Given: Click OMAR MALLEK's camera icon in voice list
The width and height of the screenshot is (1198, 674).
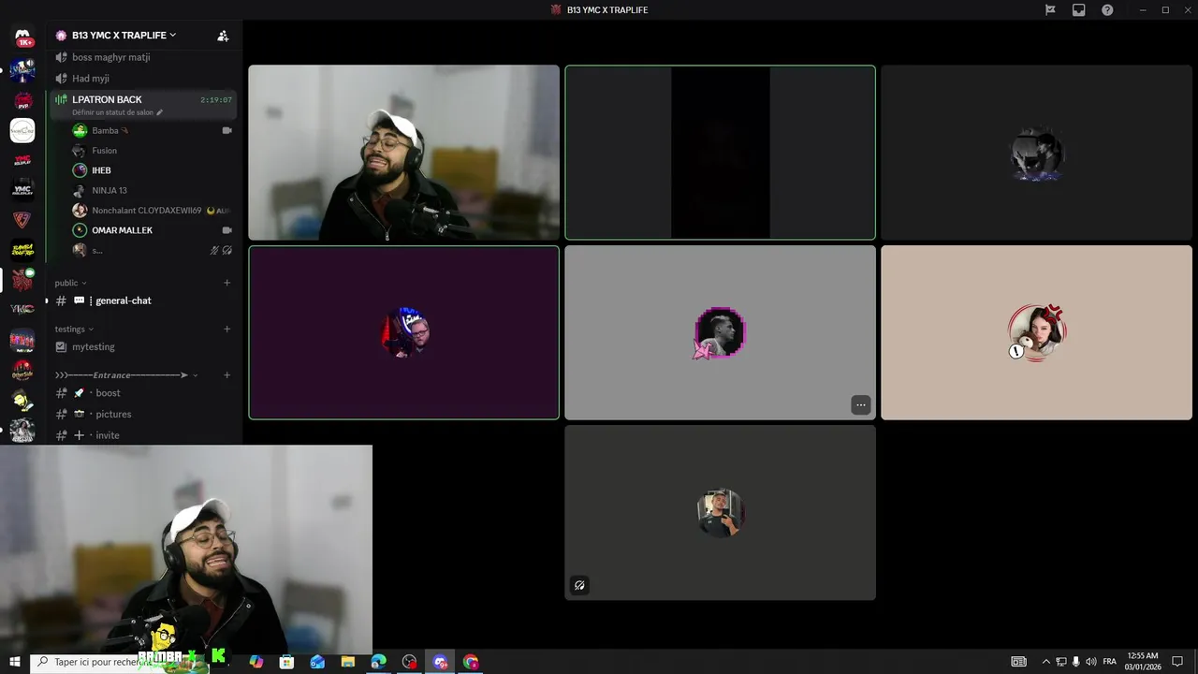Looking at the screenshot, I should (226, 230).
